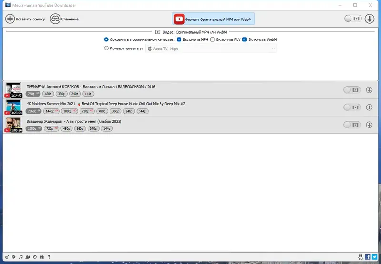Image resolution: width=381 pixels, height=264 pixels.
Task: Choose 720p quality for Maldives video
Action: (x=87, y=111)
